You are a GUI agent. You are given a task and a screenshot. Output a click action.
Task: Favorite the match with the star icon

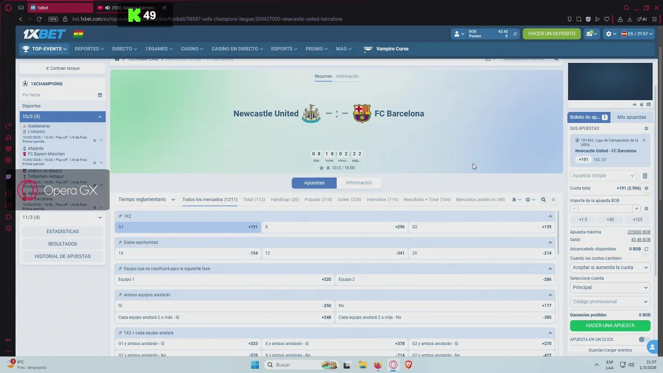point(321,168)
